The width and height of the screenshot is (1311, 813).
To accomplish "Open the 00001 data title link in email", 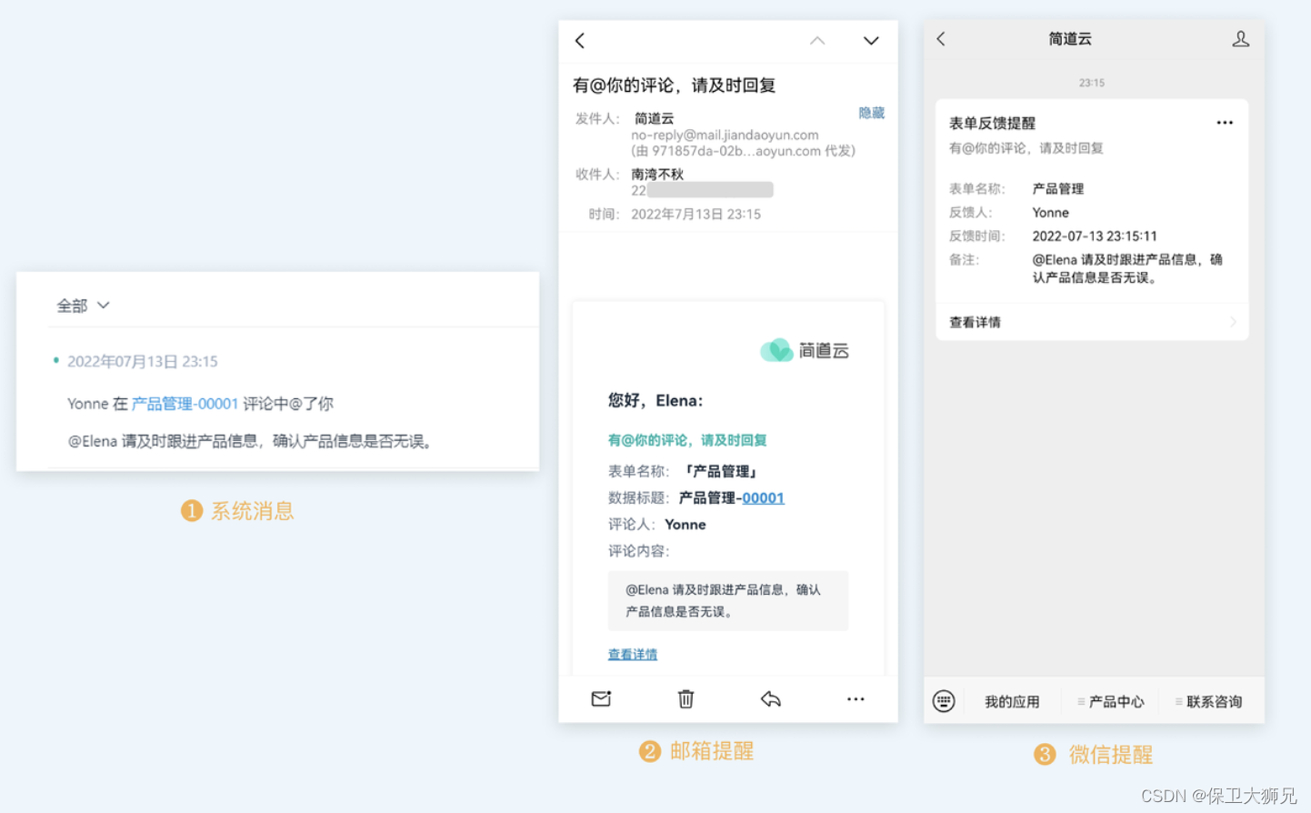I will 763,497.
